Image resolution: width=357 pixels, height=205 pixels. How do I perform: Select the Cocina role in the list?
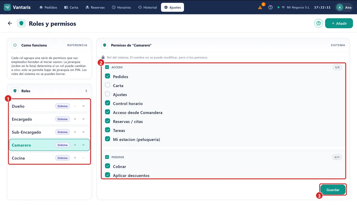49,158
